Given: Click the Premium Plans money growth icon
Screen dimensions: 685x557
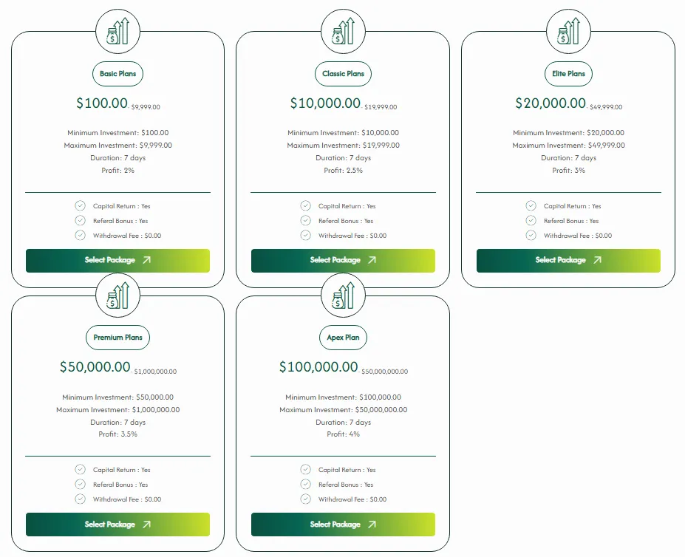Looking at the screenshot, I should (118, 295).
